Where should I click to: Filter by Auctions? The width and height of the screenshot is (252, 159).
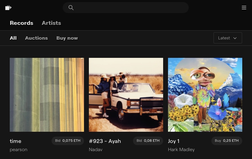37,38
